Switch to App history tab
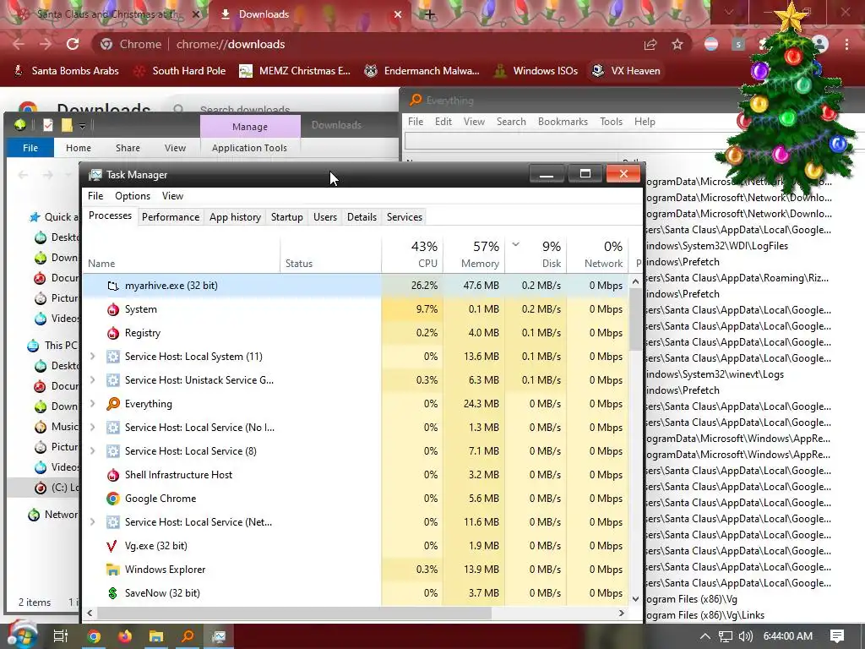Image resolution: width=865 pixels, height=649 pixels. [x=235, y=217]
